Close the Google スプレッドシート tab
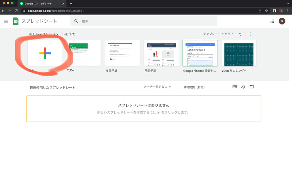 [x=63, y=4]
